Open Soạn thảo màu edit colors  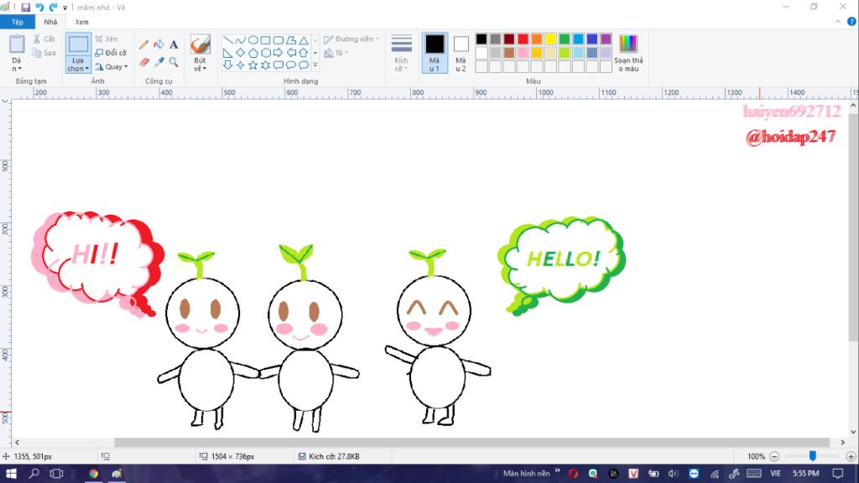pos(628,53)
